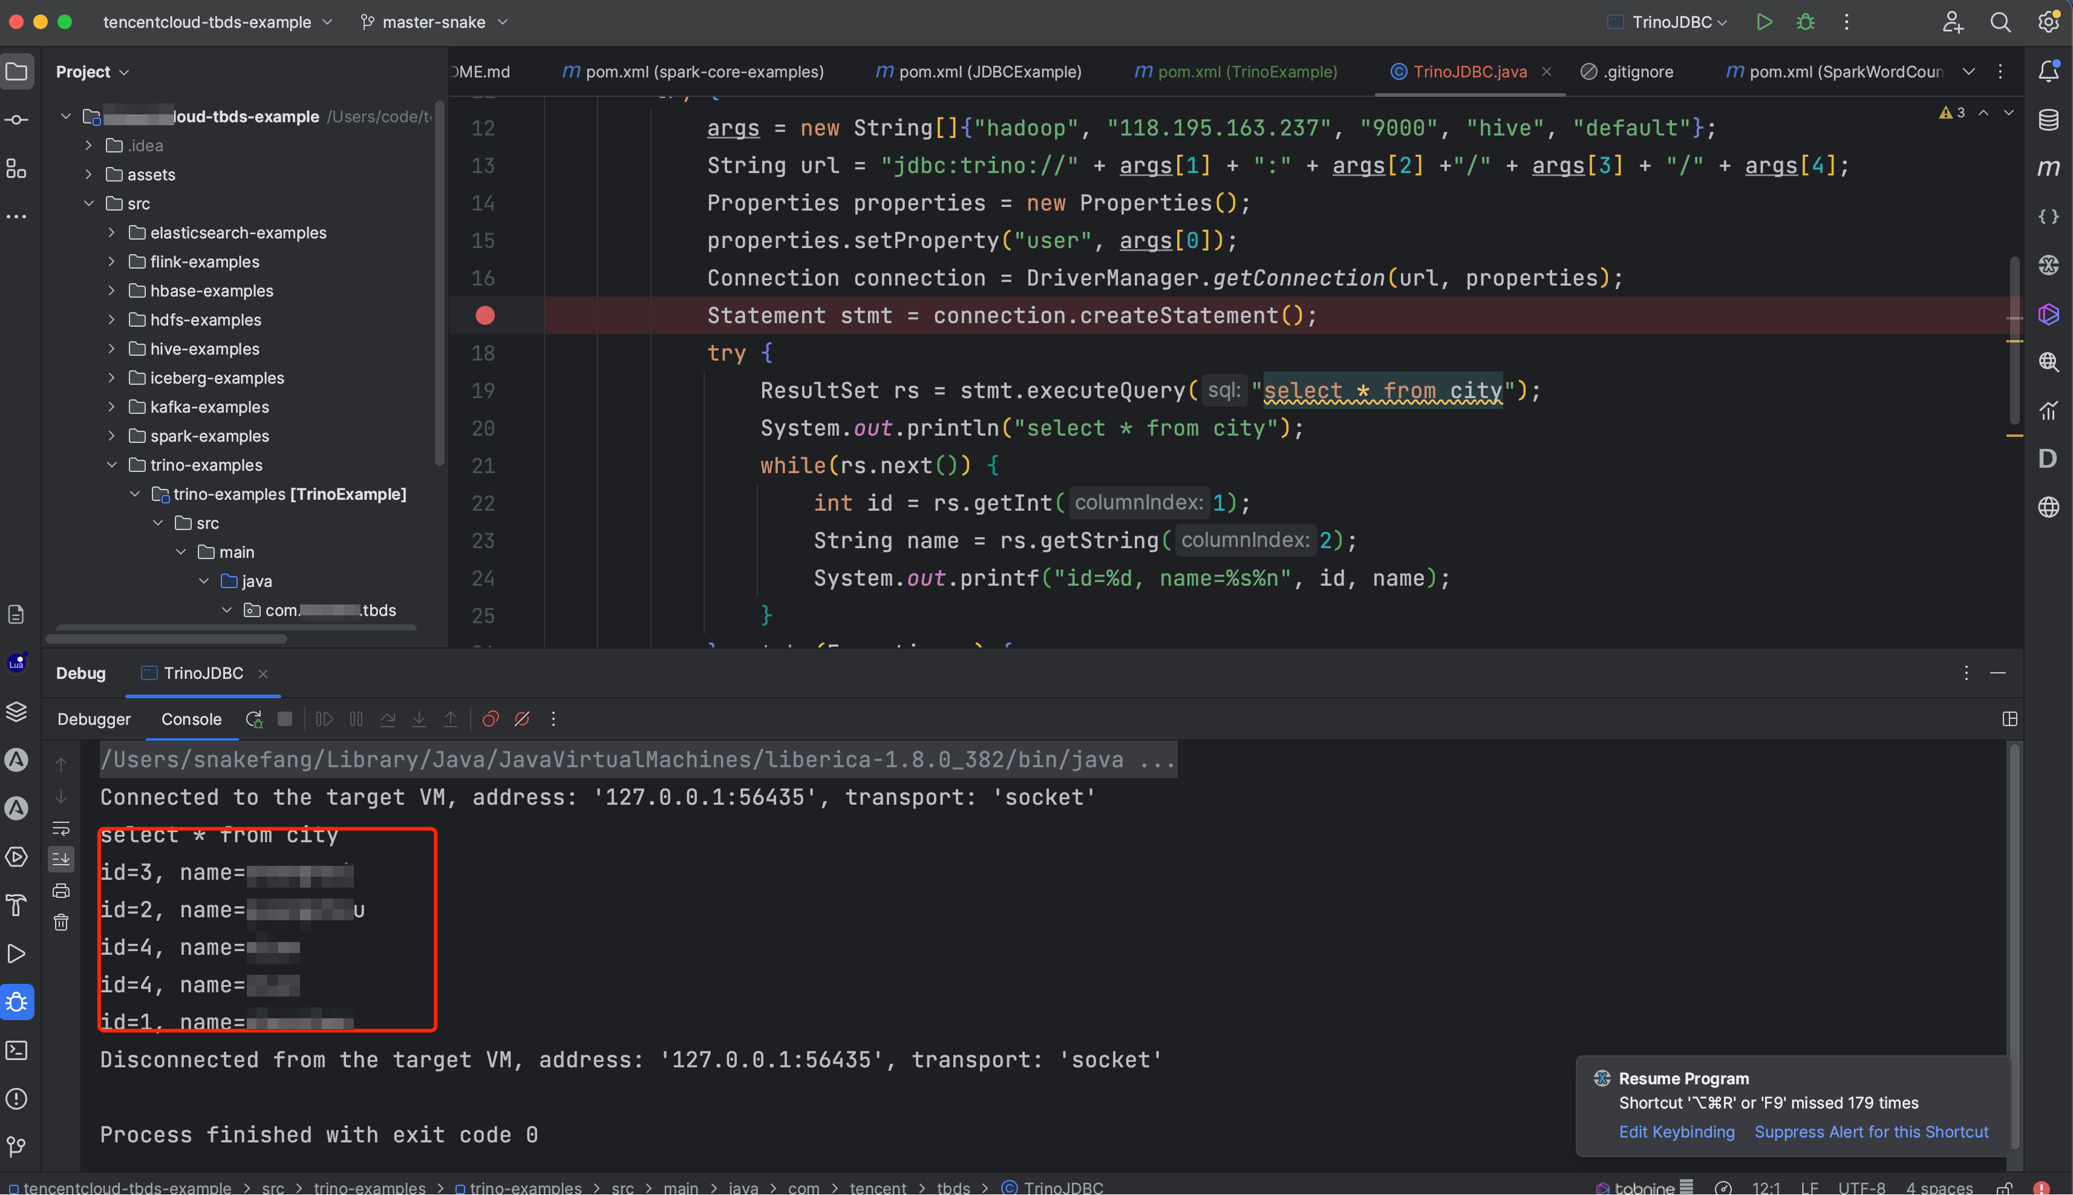Toggle the breakpoint on createStatement line

tap(485, 315)
